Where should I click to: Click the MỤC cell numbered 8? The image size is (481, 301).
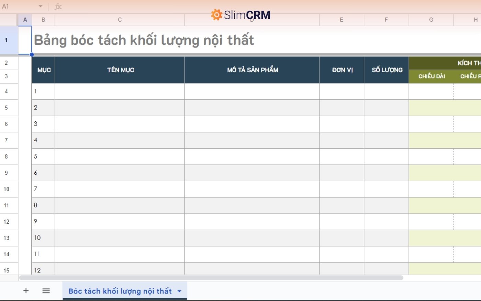click(x=44, y=205)
